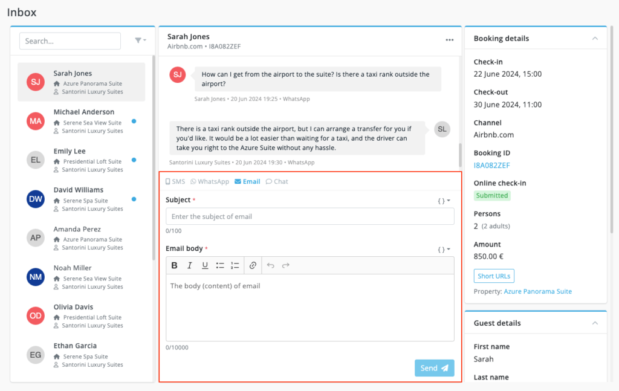
Task: Apply italic formatting in email editor
Action: tap(189, 265)
